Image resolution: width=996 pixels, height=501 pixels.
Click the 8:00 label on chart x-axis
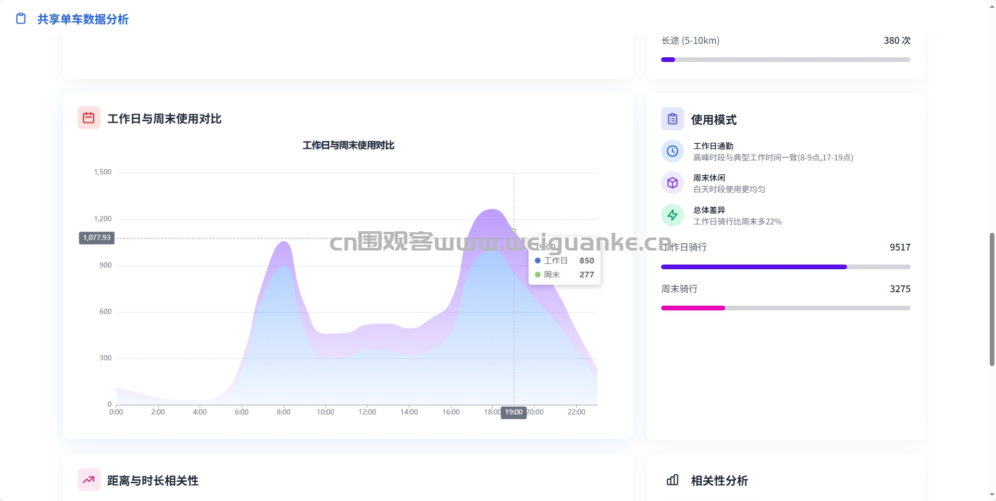click(283, 412)
